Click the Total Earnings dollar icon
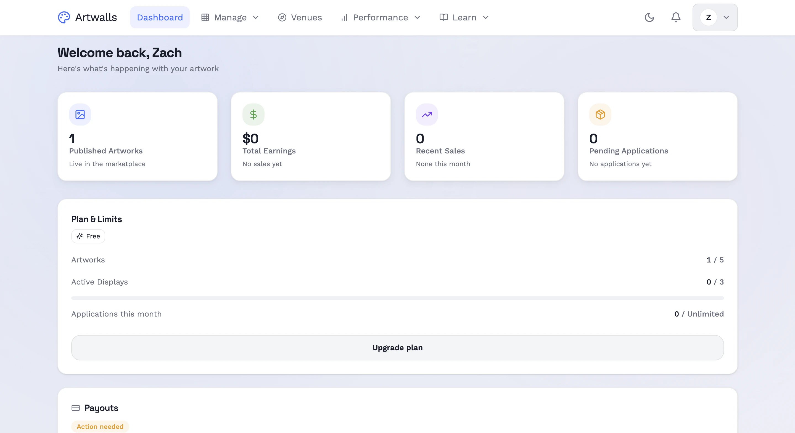The height and width of the screenshot is (433, 795). coord(253,115)
